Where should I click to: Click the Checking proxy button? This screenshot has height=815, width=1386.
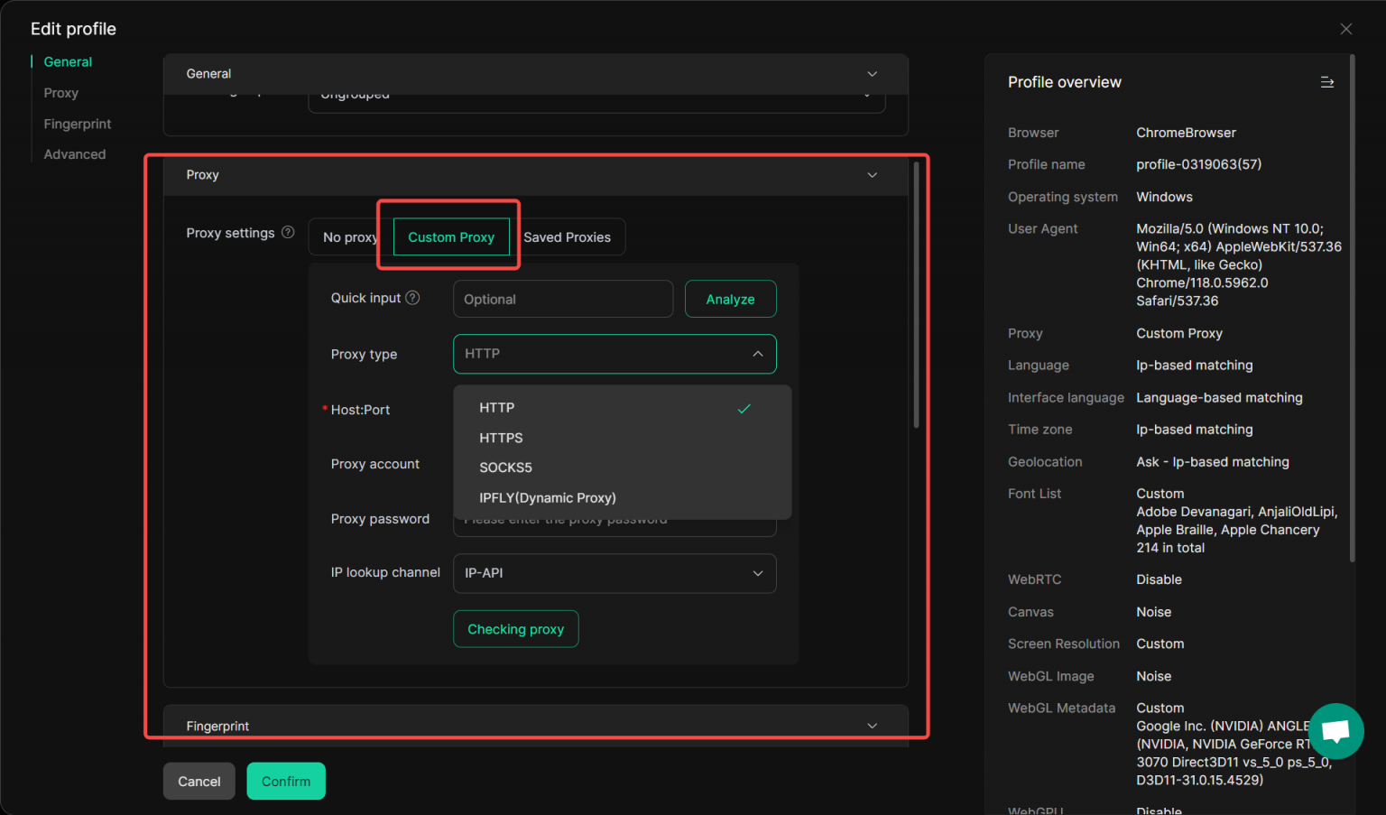[515, 628]
